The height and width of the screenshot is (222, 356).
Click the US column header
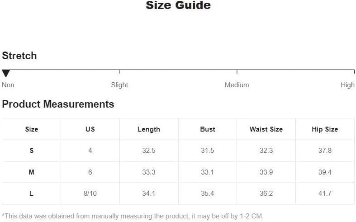click(x=90, y=129)
